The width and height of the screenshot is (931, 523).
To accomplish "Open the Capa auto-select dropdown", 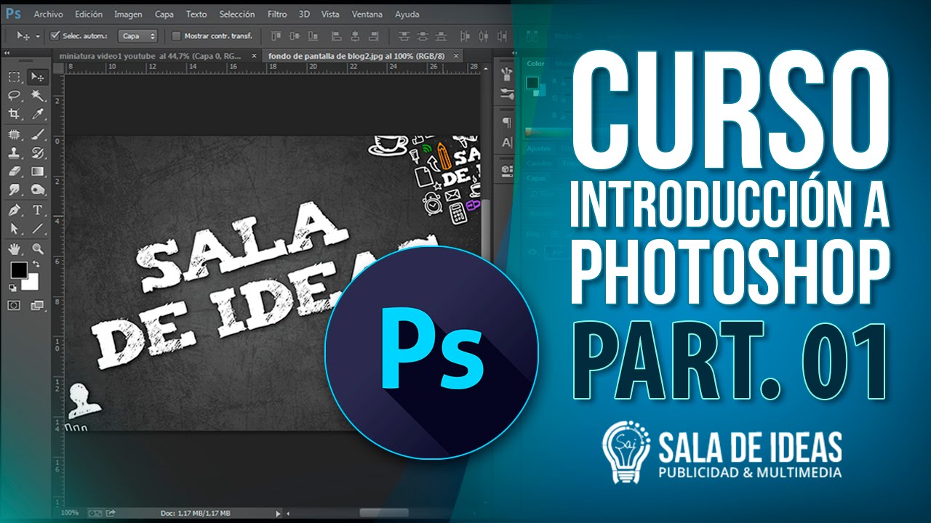I will point(138,36).
